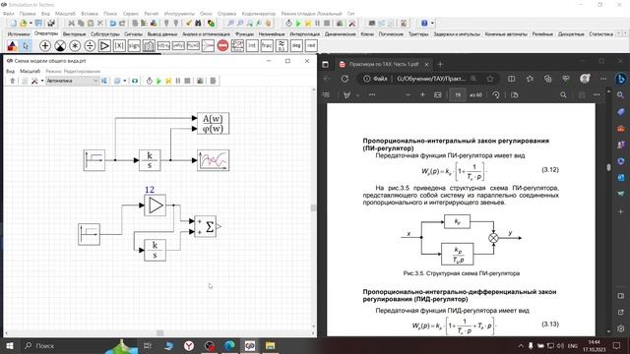Screen dimensions: 630x354
Task: Select the int block icon
Action: [x=252, y=46]
